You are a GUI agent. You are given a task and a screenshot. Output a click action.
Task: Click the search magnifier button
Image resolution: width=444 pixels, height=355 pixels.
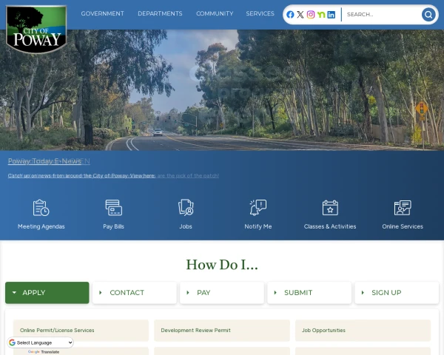tap(428, 15)
